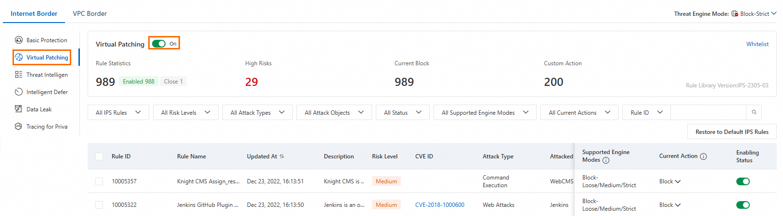Image resolution: width=783 pixels, height=216 pixels.
Task: Click the Command Execution attack type cell
Action: point(496,181)
